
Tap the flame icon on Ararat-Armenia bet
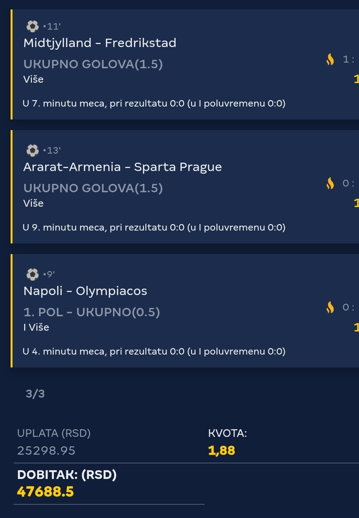pyautogui.click(x=330, y=183)
